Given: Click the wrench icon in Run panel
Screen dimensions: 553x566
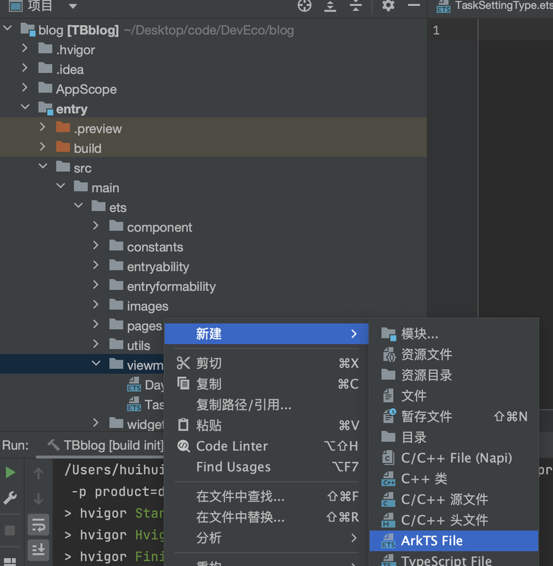Looking at the screenshot, I should pos(10,499).
